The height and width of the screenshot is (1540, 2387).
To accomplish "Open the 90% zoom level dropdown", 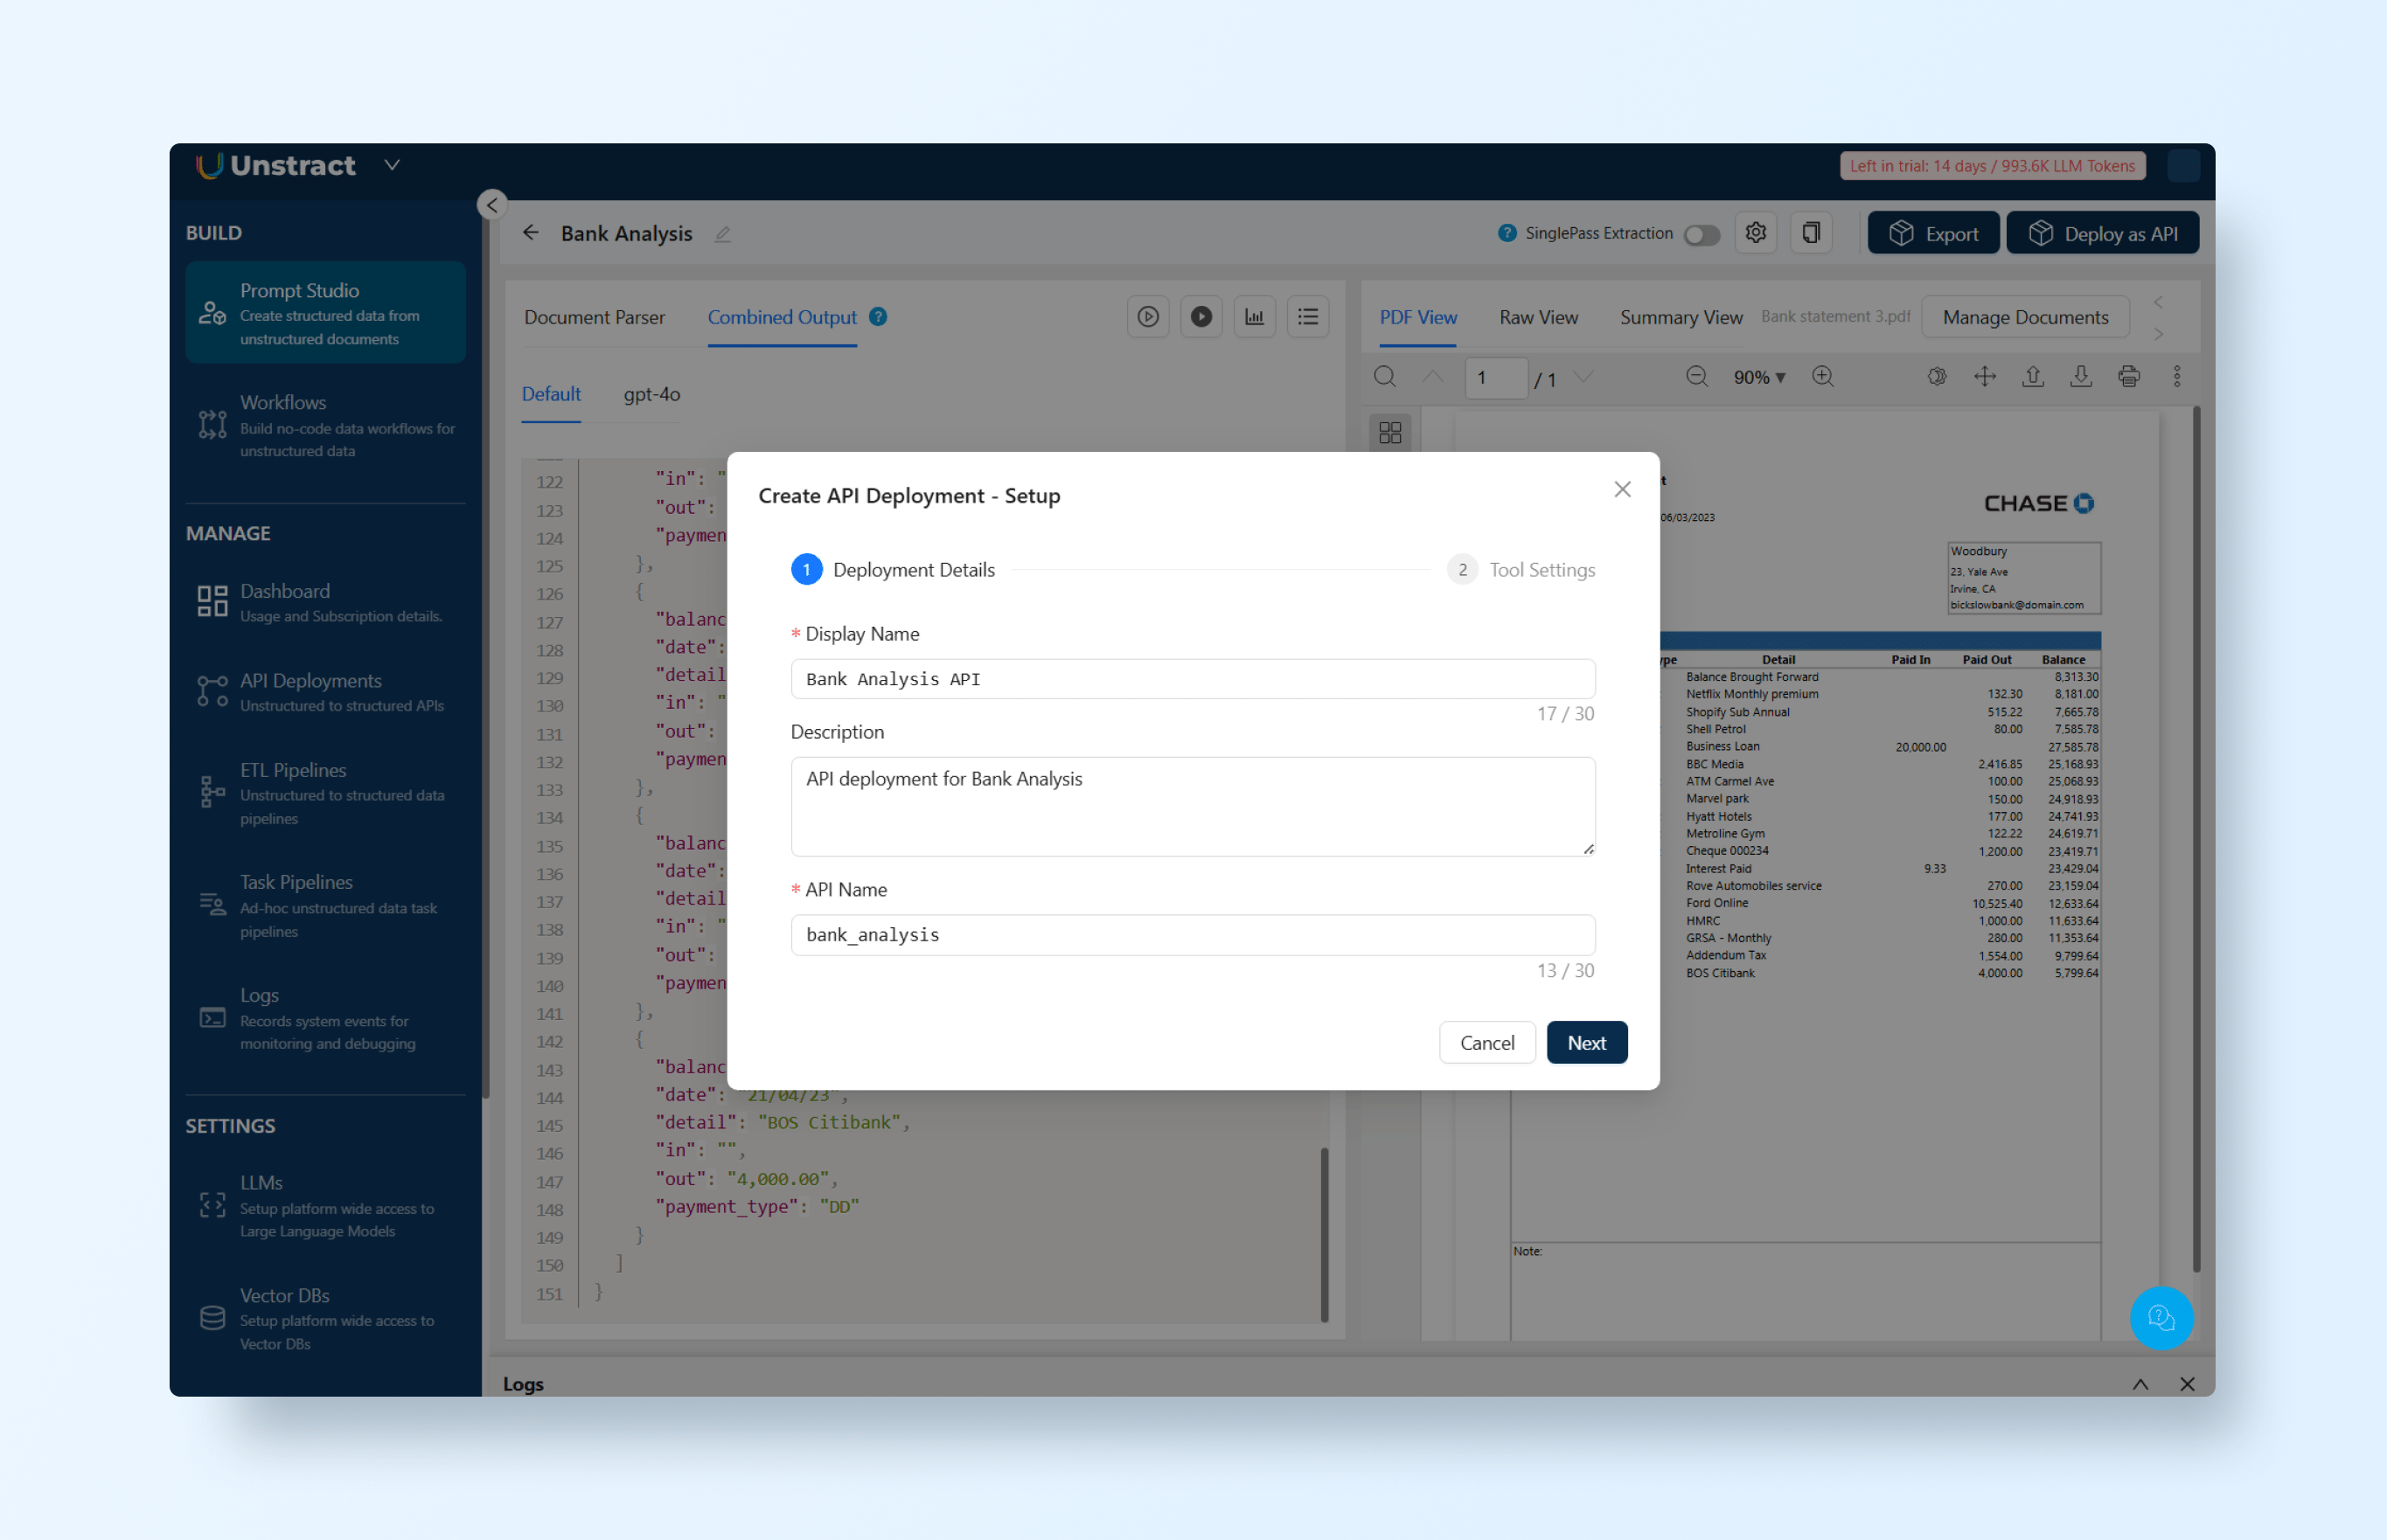I will [x=1758, y=377].
